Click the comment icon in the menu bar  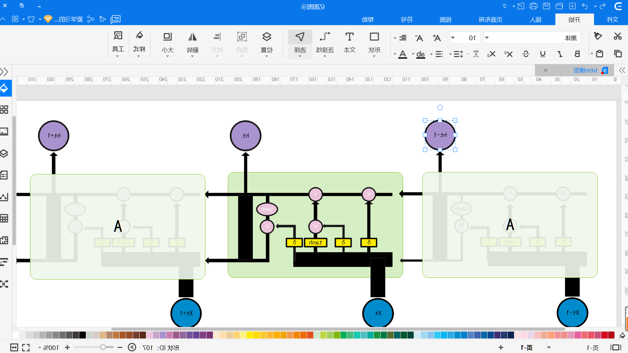[116, 19]
